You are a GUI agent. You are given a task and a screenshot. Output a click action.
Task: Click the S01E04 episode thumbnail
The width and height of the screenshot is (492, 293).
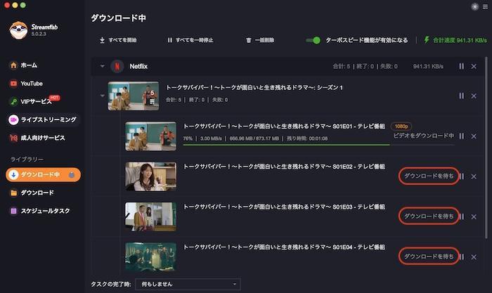[150, 256]
